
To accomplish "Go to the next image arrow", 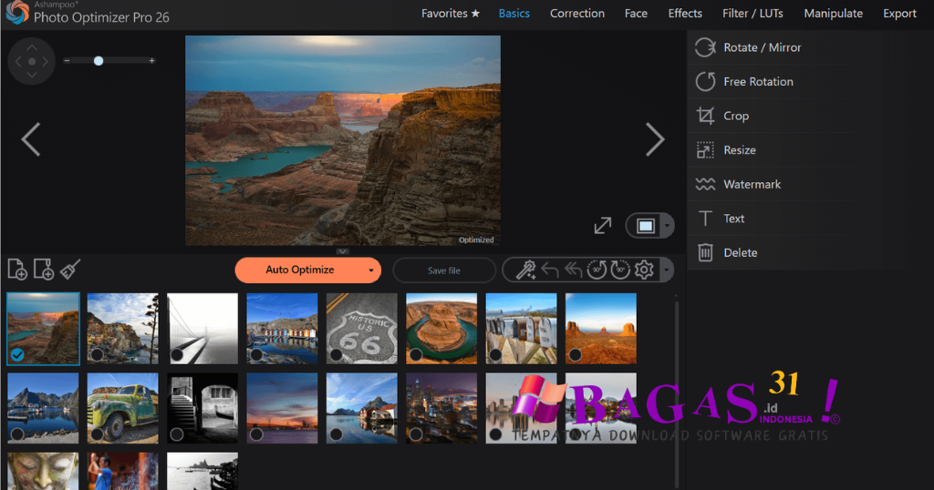I will pyautogui.click(x=655, y=139).
